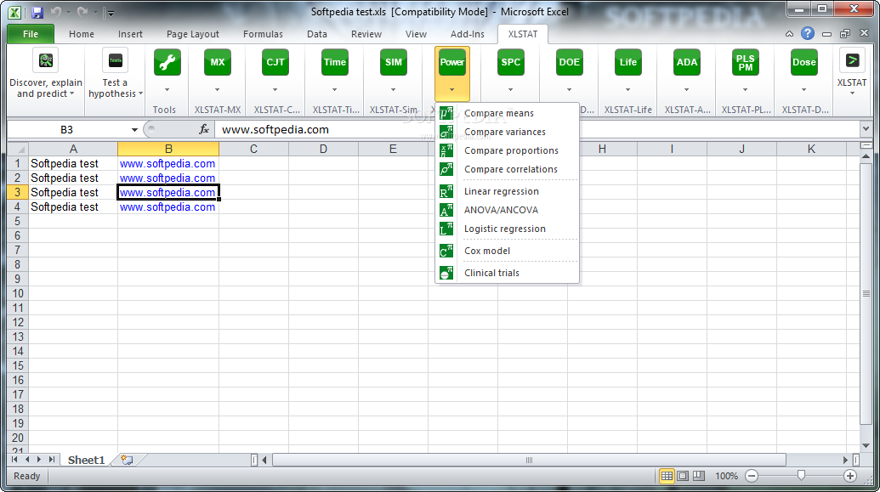
Task: Click the ANOVA/ANCOVA icon
Action: [x=446, y=210]
